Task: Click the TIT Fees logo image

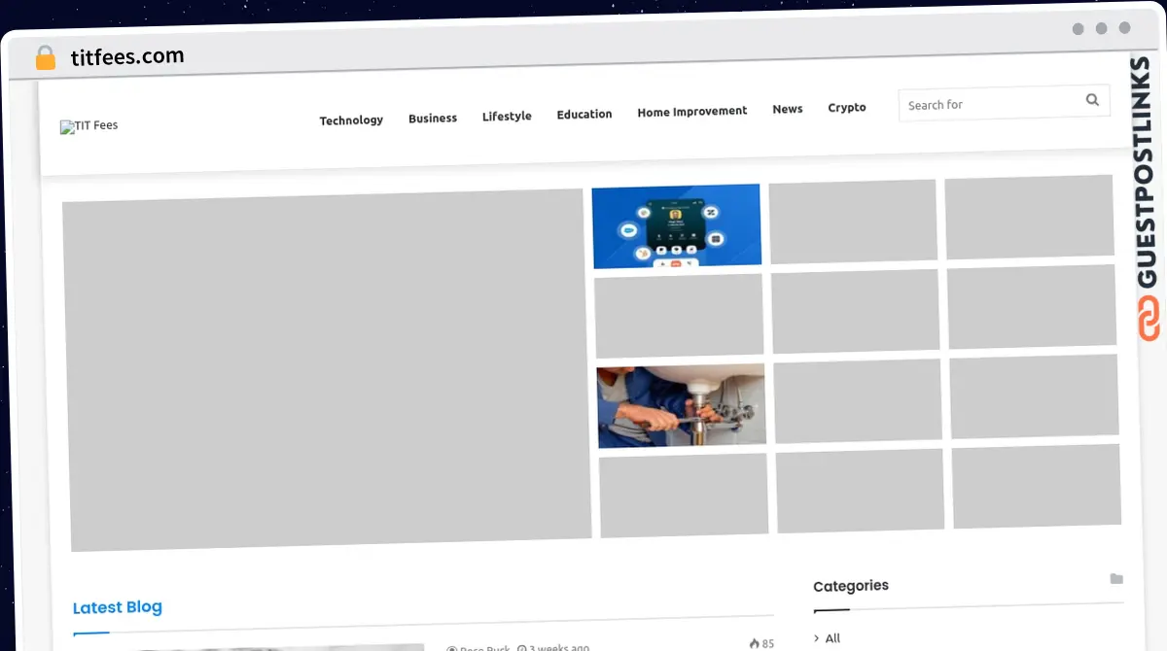Action: tap(89, 125)
